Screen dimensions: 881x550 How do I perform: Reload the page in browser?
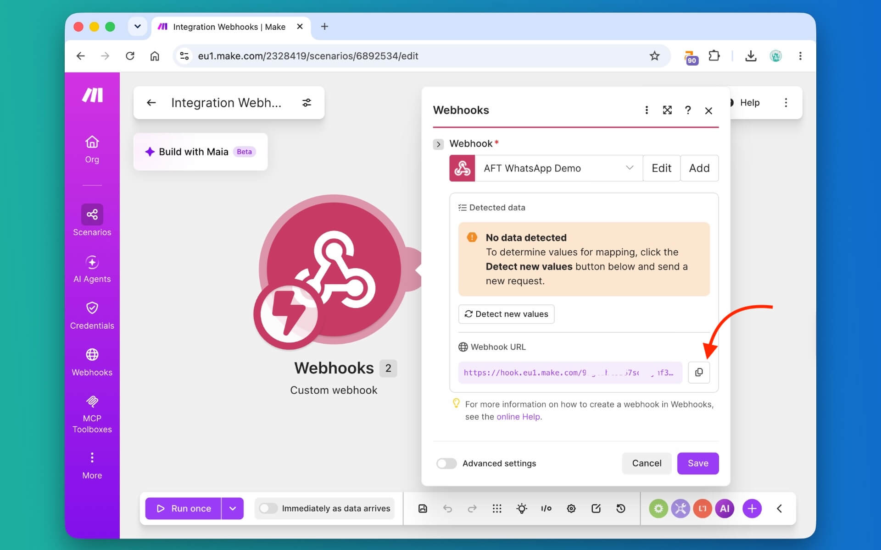[x=130, y=56]
